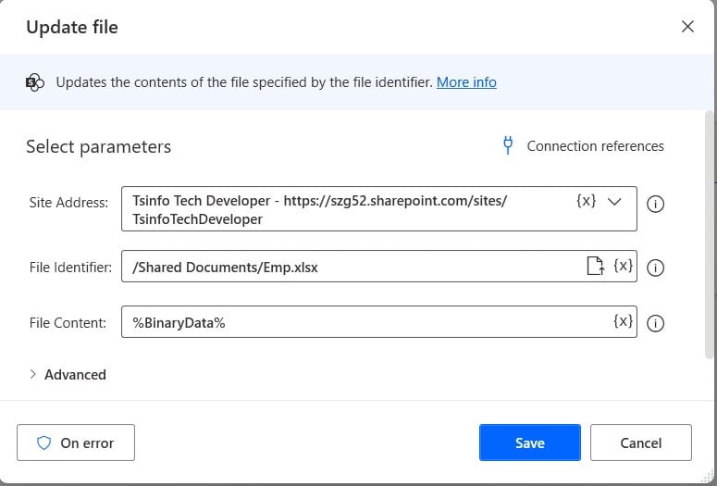
Task: Click the select file icon in File Identifier
Action: [x=596, y=266]
